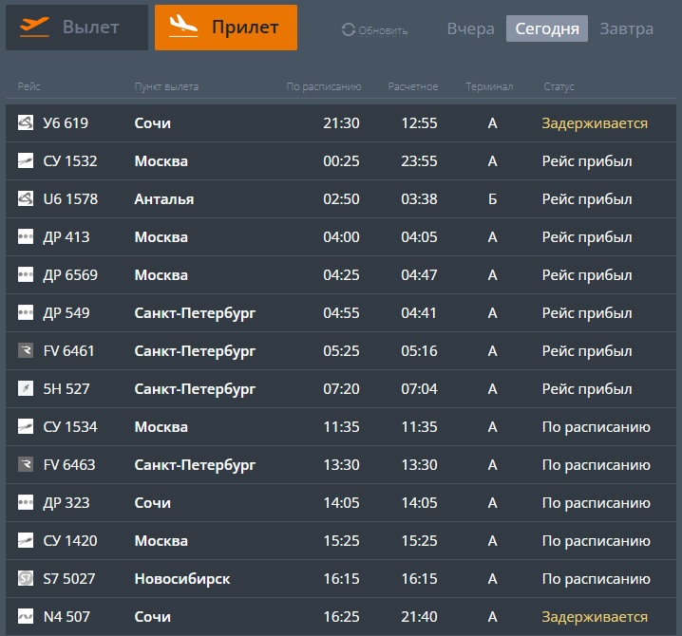
Task: Click the airline icon for FV 6461
Action: (x=26, y=351)
